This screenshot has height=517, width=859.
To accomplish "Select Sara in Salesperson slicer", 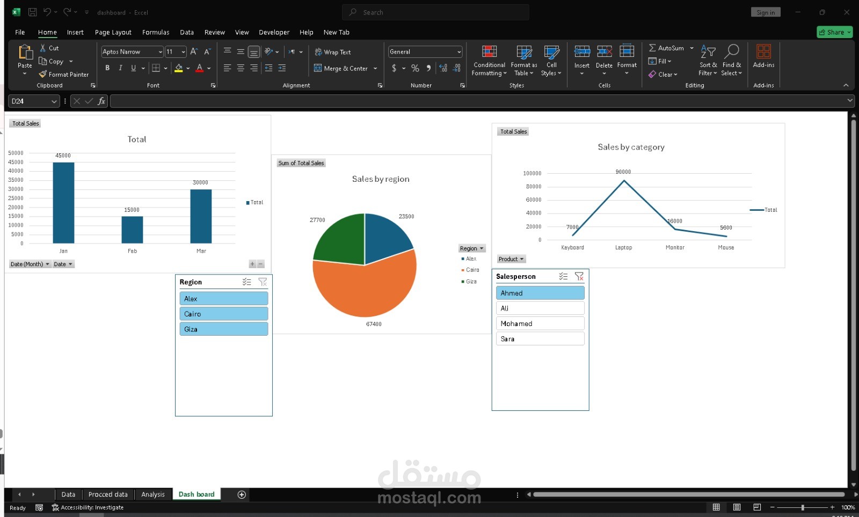I will 540,338.
